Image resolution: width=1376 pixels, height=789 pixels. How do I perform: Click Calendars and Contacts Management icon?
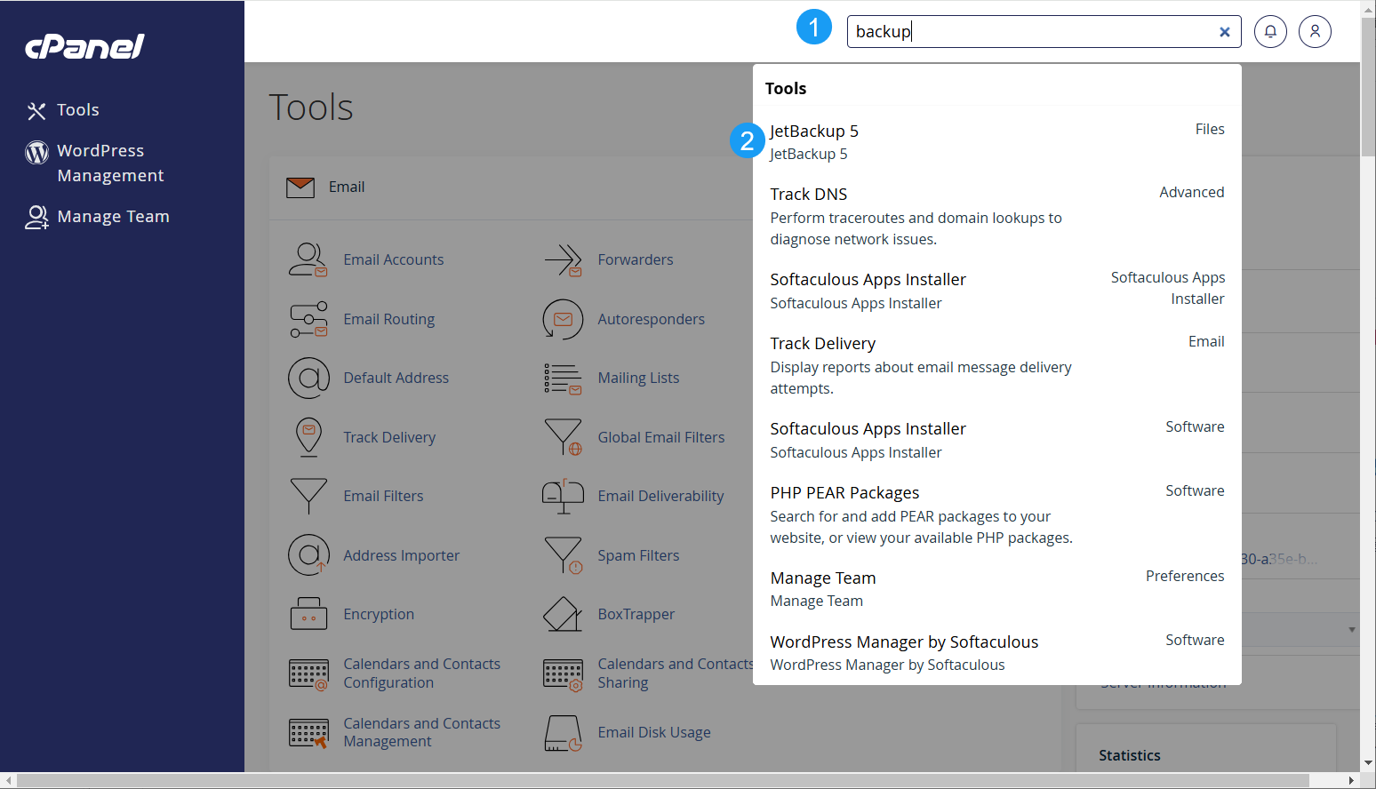click(x=308, y=734)
